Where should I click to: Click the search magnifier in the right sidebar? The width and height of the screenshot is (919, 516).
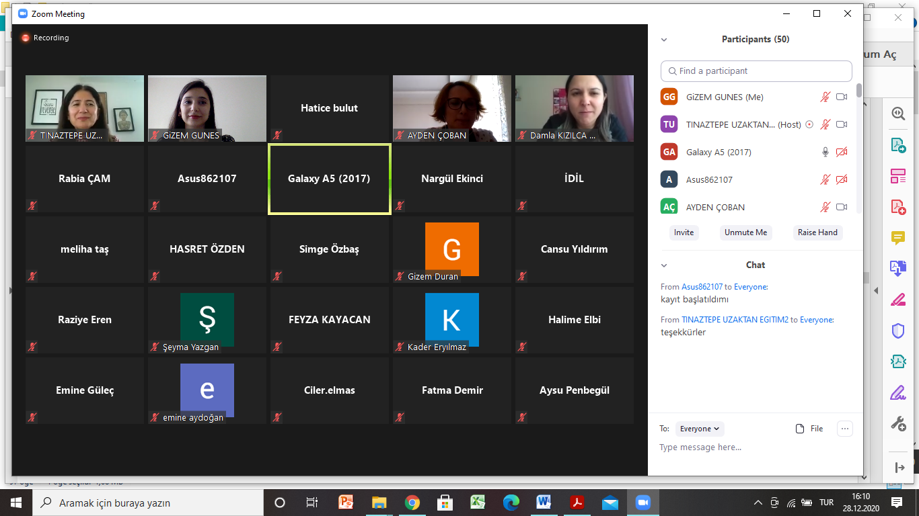(x=898, y=114)
